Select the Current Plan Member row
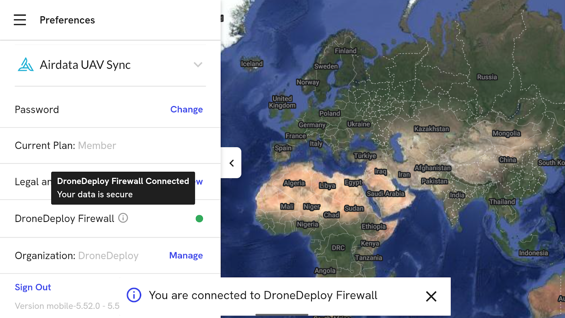This screenshot has width=565, height=318. (x=65, y=145)
